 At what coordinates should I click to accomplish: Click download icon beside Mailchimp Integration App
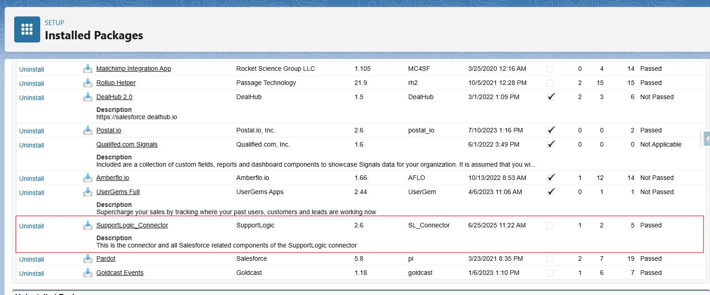click(x=88, y=68)
